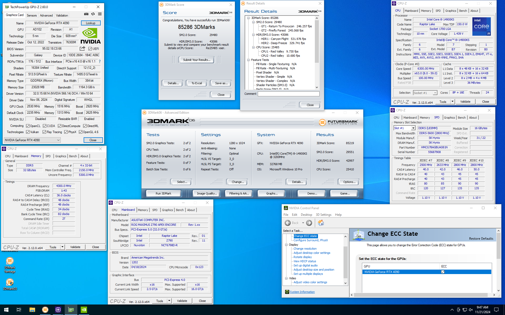Screen dimensions: 505x315
Task: Toggle OpenCL checkbox
Action: [28, 126]
